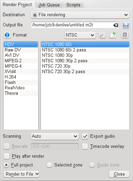Click the save output file floppy icon
The image size is (133, 181).
click(x=126, y=25)
